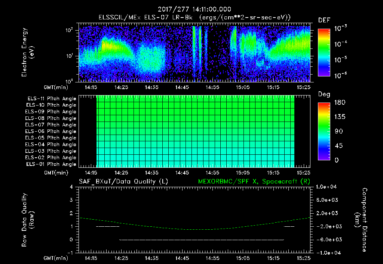Click the 1.0e+04 right axis value

pyautogui.click(x=326, y=187)
